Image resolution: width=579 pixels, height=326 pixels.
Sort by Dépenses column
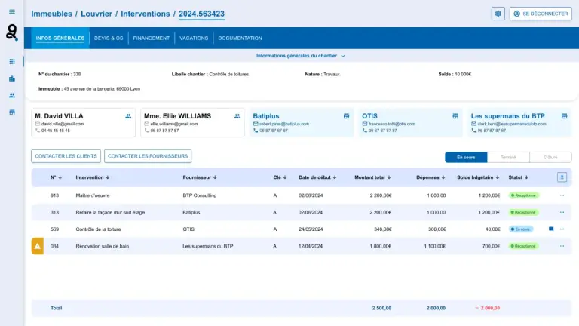[430, 177]
